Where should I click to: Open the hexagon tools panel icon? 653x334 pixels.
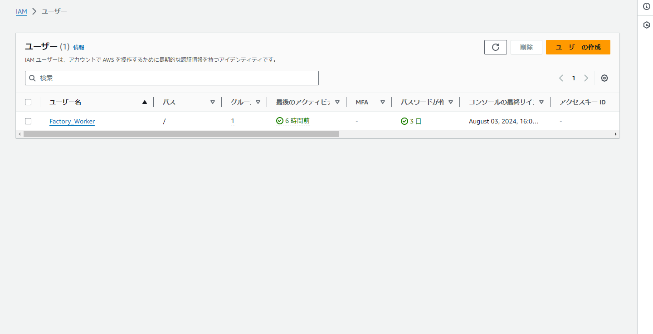(647, 25)
